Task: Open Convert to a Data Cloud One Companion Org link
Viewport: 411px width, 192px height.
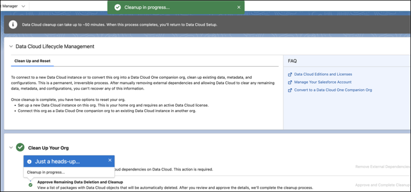Action: [333, 90]
